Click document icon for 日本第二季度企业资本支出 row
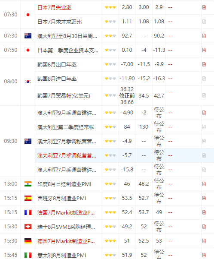214x259 pixels. coord(204,50)
